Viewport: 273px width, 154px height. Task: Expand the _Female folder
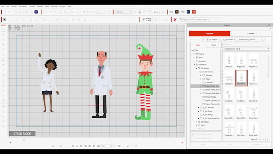pyautogui.click(x=201, y=75)
